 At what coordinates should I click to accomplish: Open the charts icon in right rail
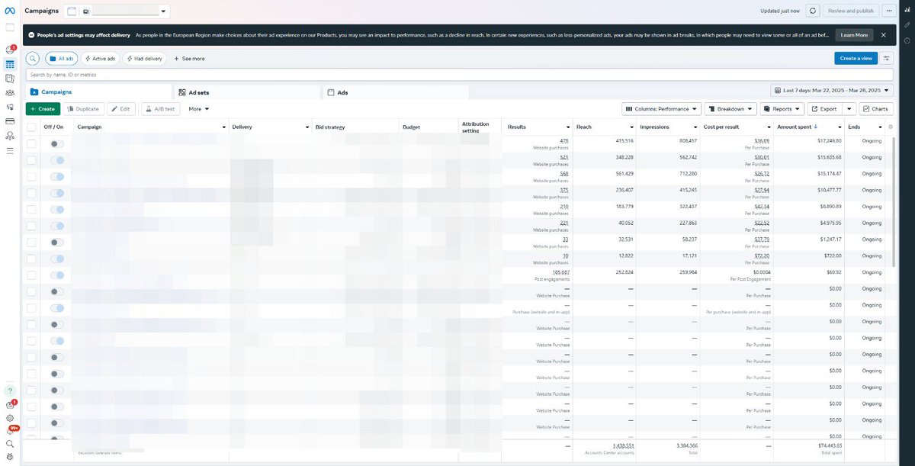(907, 11)
